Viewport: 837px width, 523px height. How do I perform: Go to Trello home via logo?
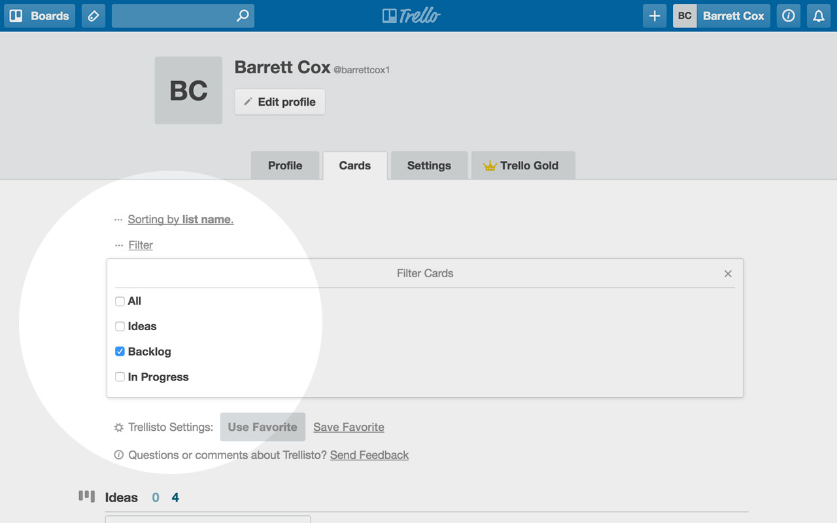coord(411,16)
